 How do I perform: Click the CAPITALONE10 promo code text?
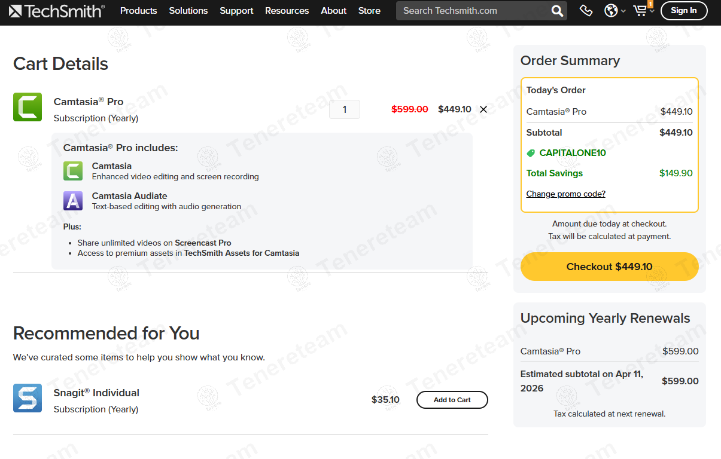[x=573, y=153]
